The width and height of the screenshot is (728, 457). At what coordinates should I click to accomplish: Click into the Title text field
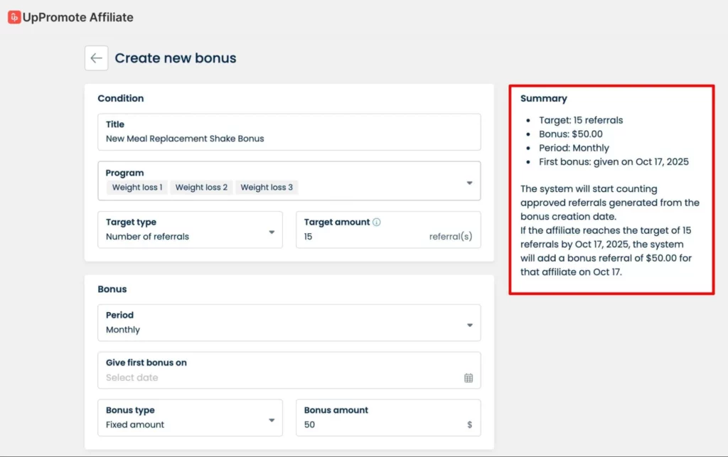coord(289,139)
